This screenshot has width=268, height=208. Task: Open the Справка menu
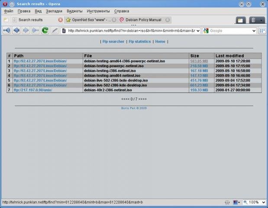[x=122, y=11]
